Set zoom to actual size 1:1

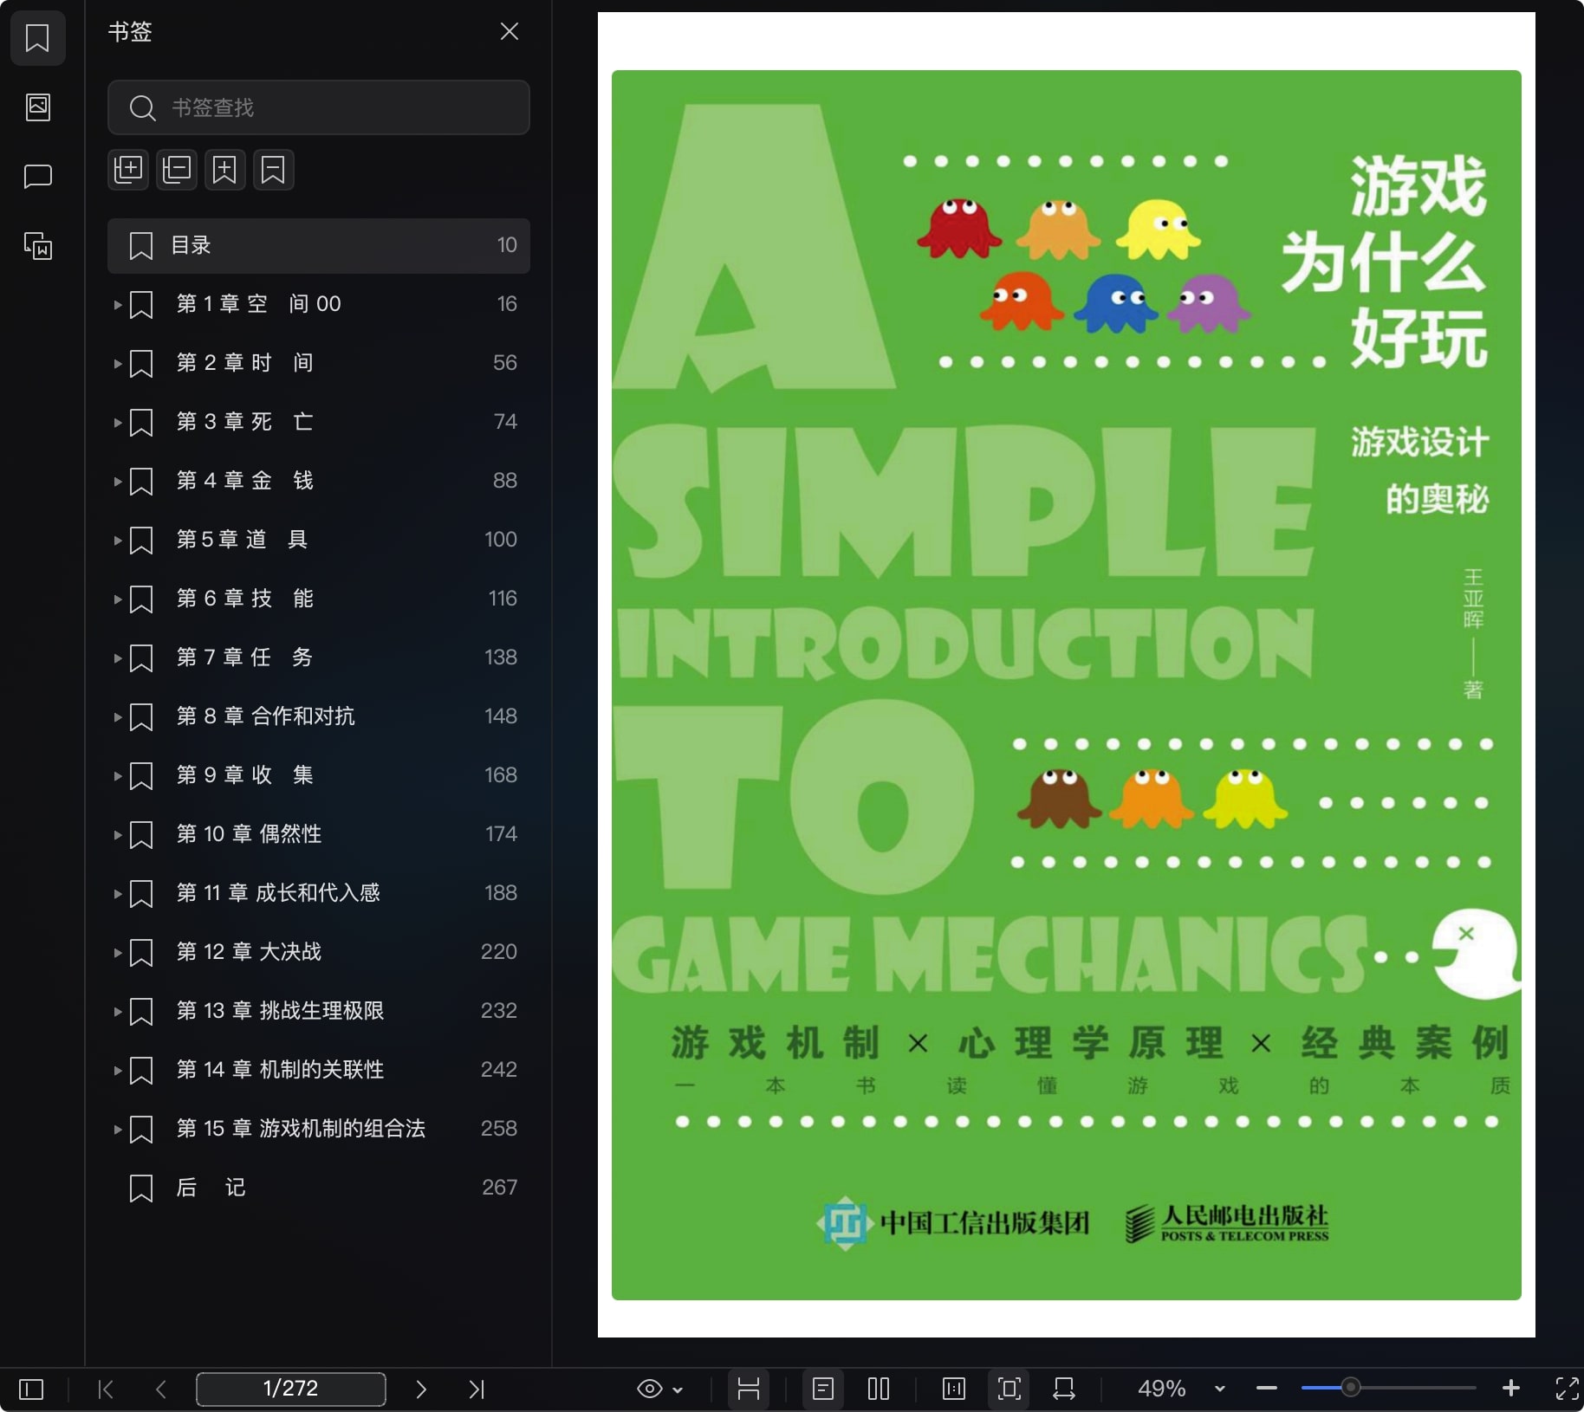(x=953, y=1389)
